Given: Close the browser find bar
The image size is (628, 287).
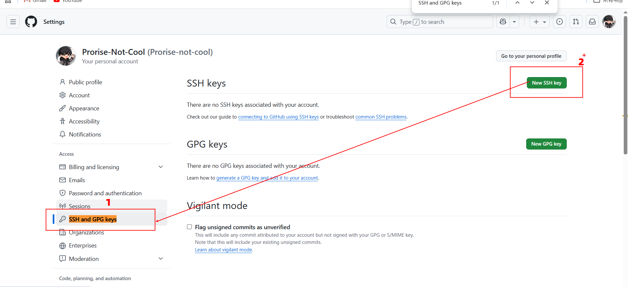Looking at the screenshot, I should click(x=547, y=3).
